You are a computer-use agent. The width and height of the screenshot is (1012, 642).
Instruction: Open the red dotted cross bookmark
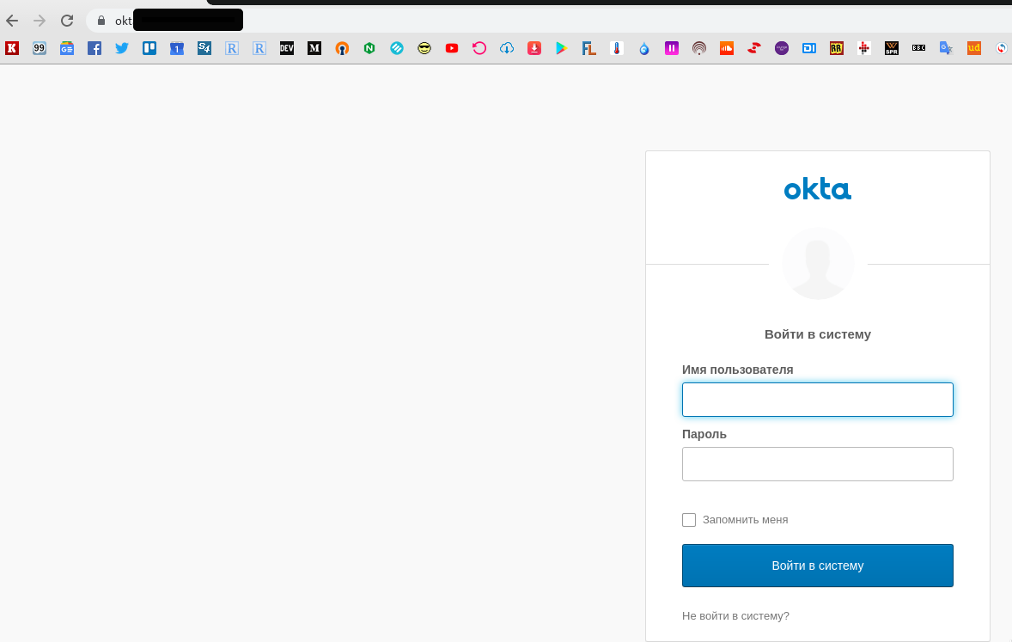(x=864, y=48)
